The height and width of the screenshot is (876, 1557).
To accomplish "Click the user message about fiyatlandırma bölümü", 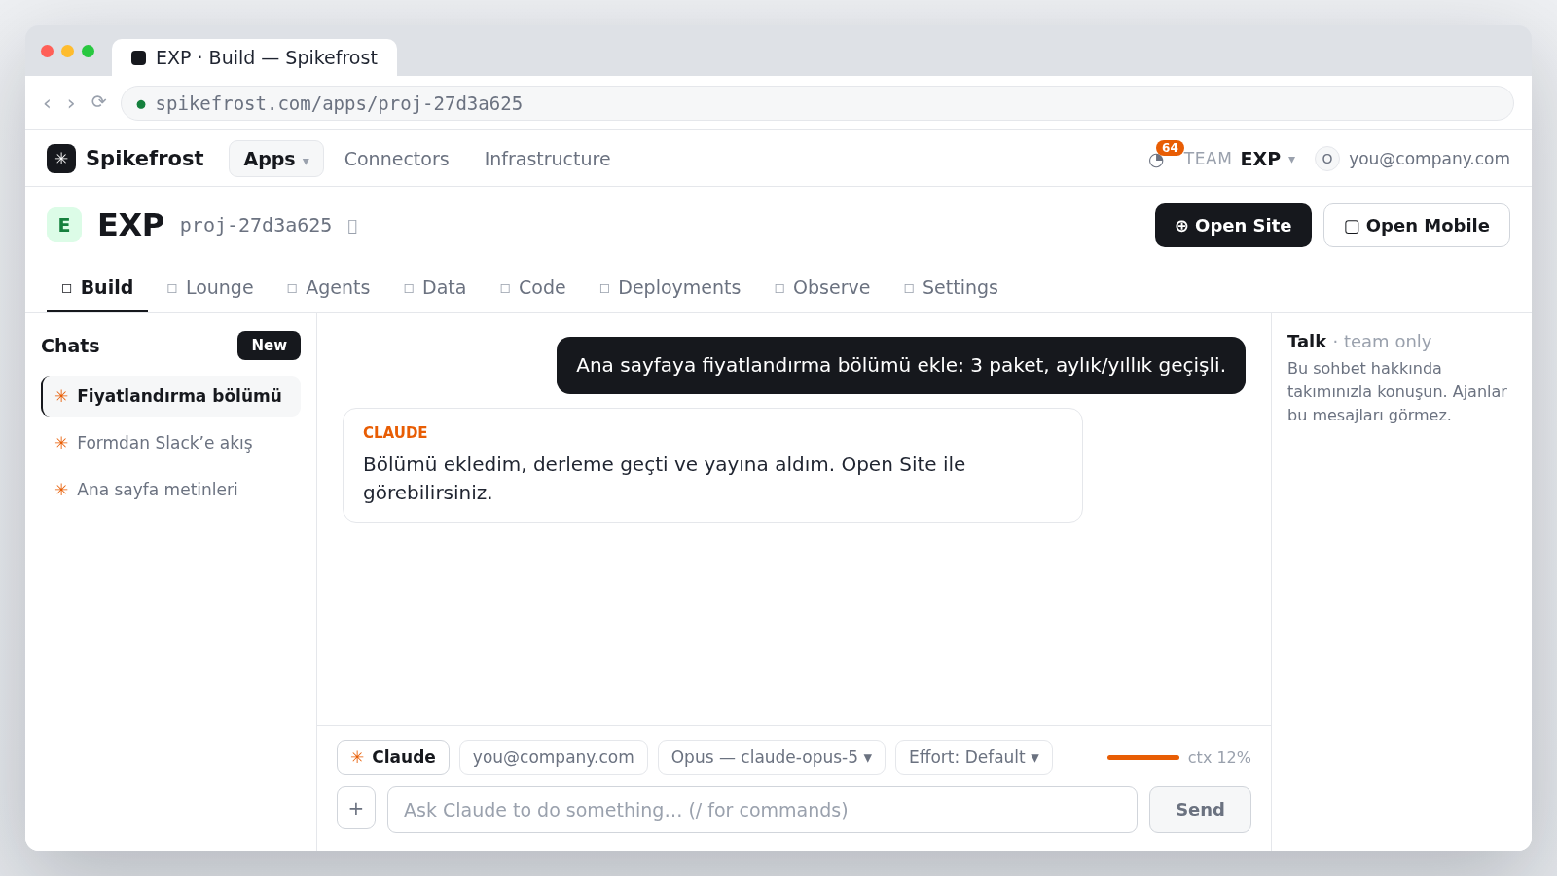I will (x=901, y=366).
